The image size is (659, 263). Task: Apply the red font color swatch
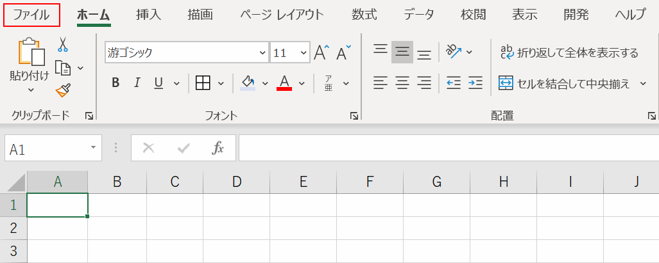click(285, 83)
